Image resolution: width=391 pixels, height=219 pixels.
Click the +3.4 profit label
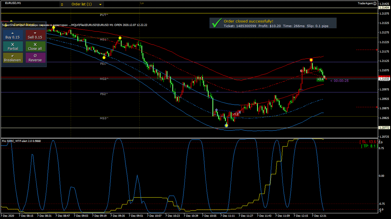pyautogui.click(x=320, y=79)
